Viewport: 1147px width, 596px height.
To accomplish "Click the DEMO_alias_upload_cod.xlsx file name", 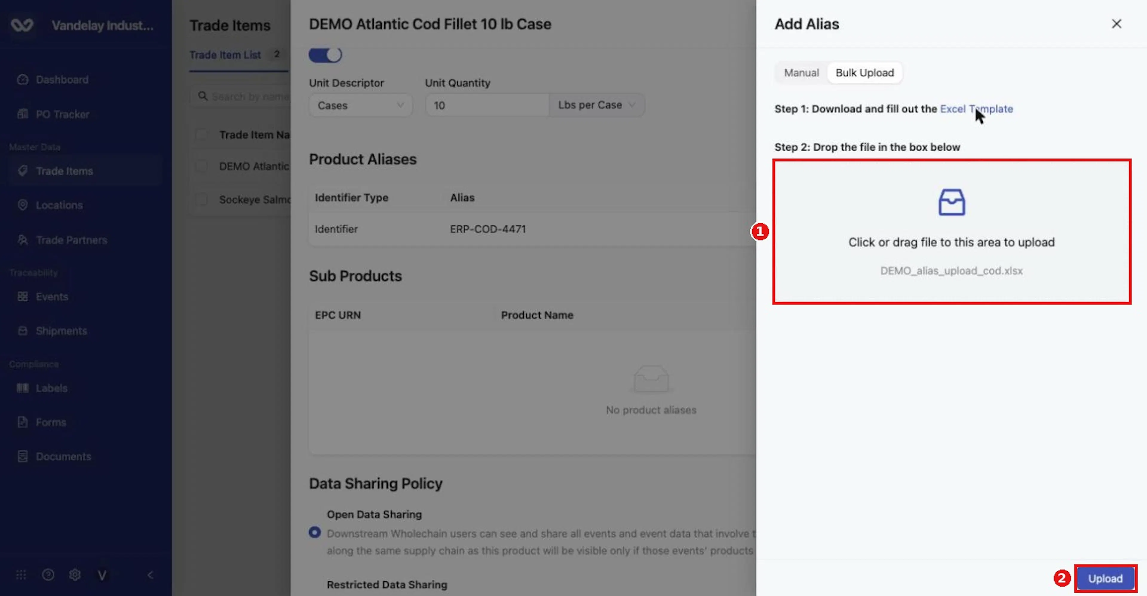I will pyautogui.click(x=951, y=271).
